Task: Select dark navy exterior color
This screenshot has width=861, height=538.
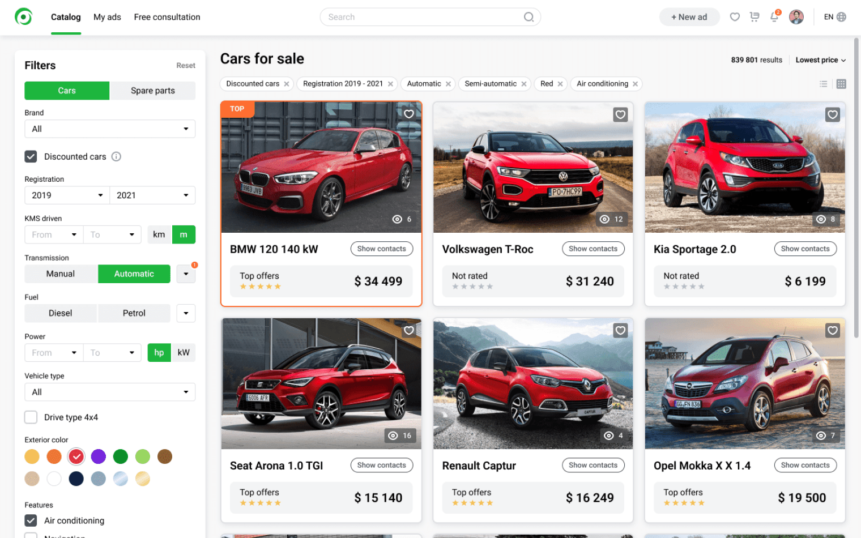Action: tap(76, 479)
